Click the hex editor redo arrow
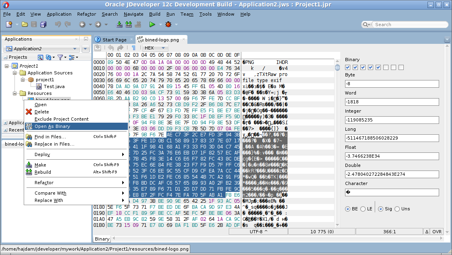Image resolution: width=452 pixels, height=255 pixels. click(x=121, y=48)
